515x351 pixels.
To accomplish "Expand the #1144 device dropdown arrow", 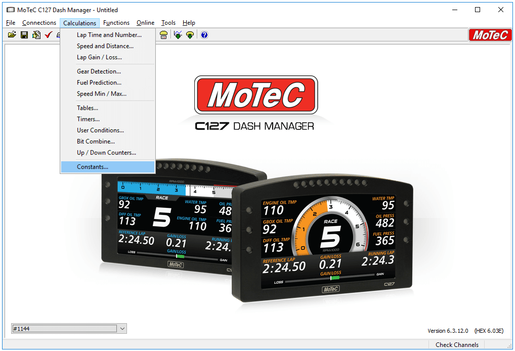I will pos(122,328).
